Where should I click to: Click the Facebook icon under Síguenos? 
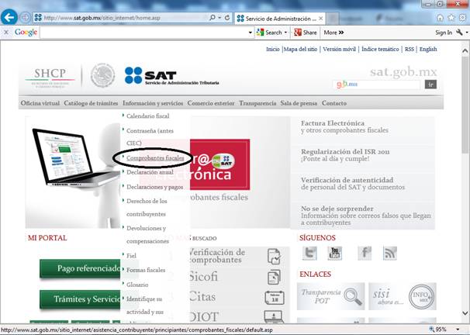(365, 253)
